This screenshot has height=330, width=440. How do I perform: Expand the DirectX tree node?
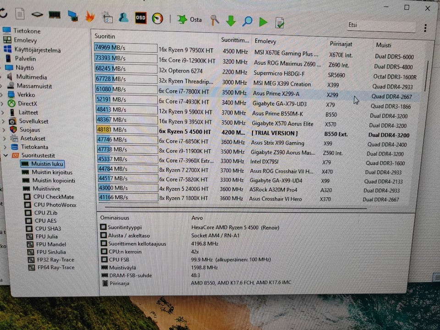[x=2, y=104]
